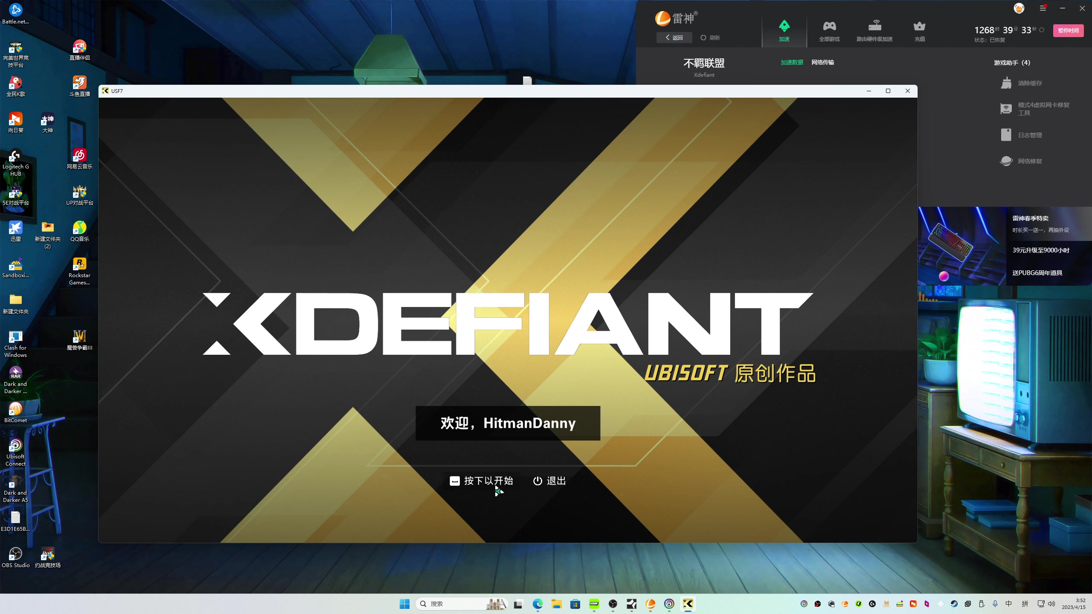Click the 返回 back button in 雷神
The height and width of the screenshot is (614, 1092).
pos(674,38)
